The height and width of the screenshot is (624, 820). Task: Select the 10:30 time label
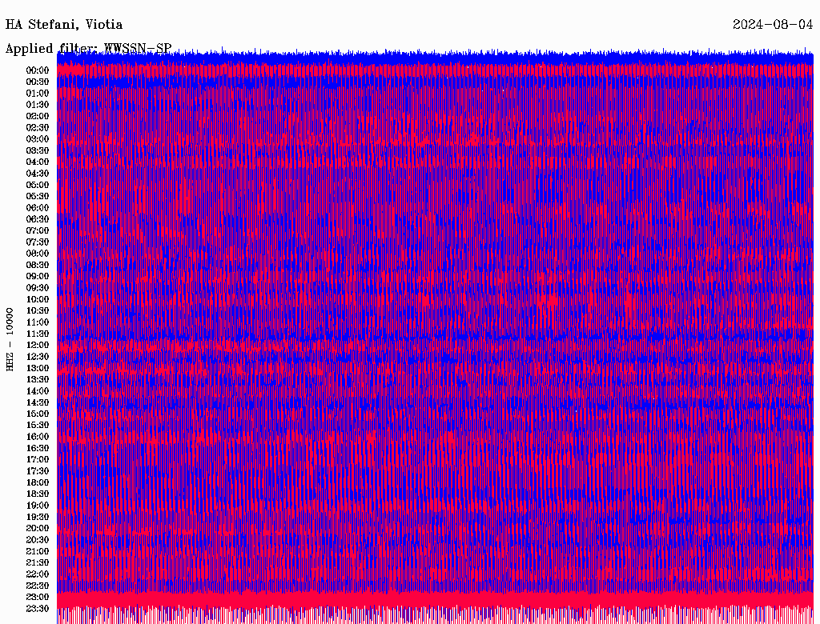[x=38, y=310]
